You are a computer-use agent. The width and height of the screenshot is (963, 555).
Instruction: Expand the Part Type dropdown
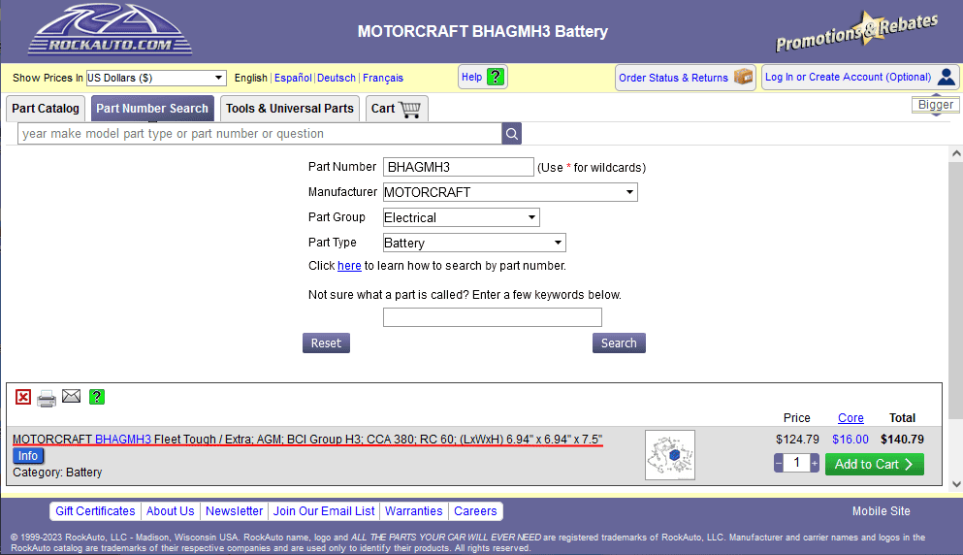(x=474, y=243)
